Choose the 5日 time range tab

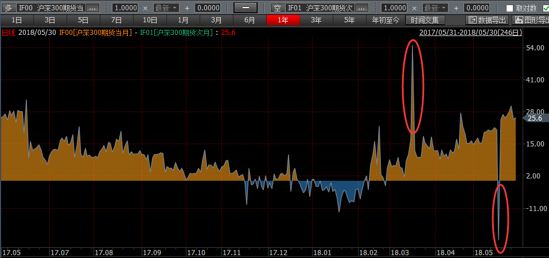83,20
